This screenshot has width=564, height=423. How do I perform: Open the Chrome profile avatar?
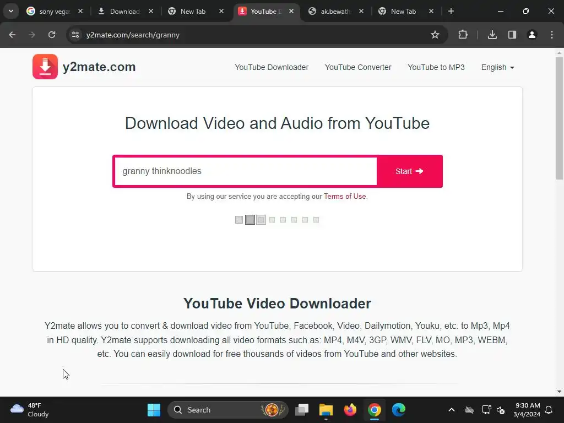click(x=532, y=35)
